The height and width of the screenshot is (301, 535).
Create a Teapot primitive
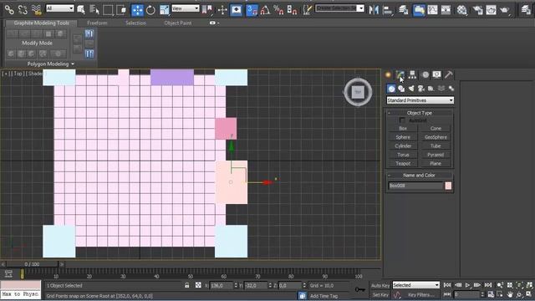tap(403, 164)
